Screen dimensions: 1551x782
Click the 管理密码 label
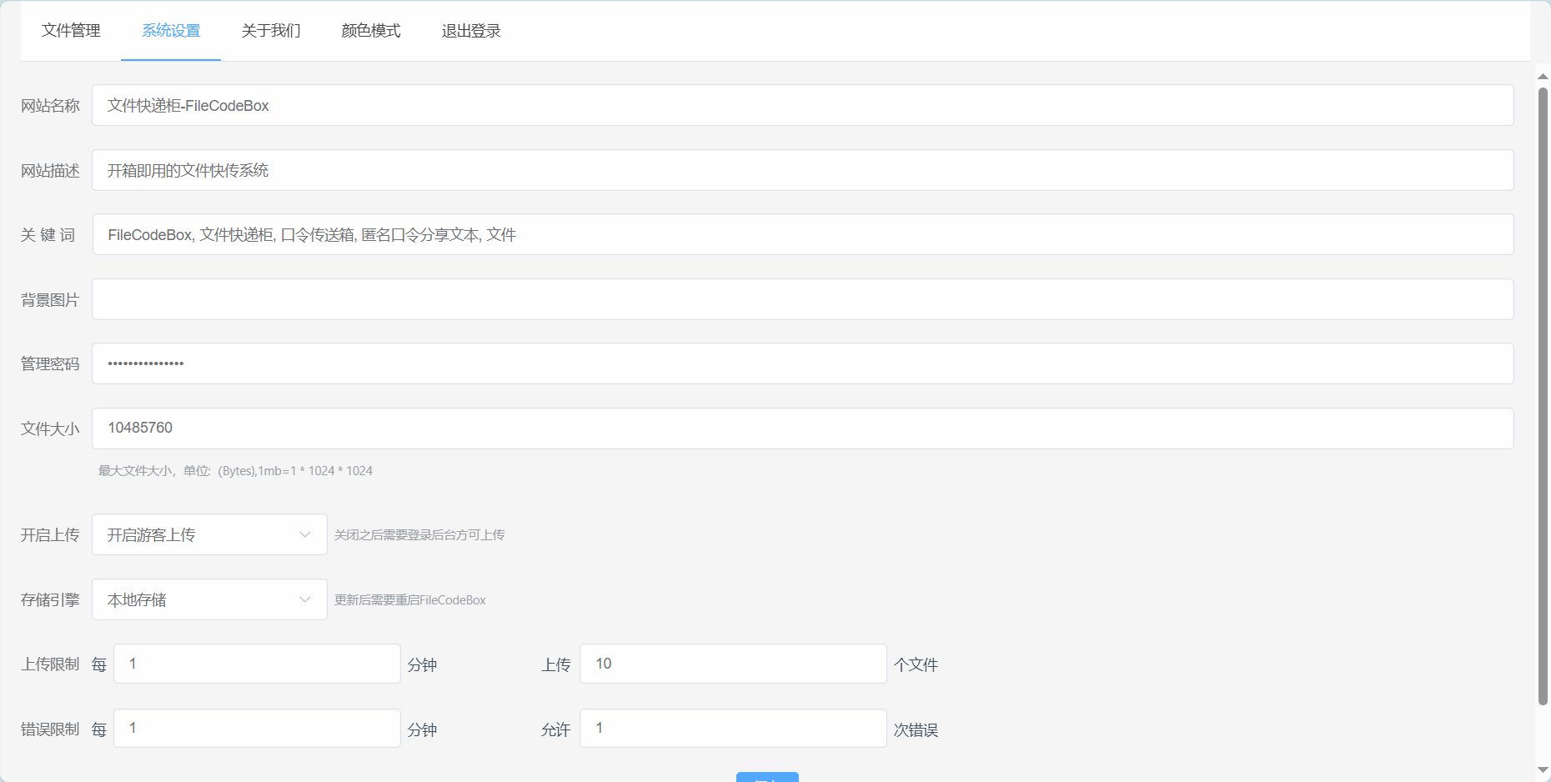tap(50, 364)
